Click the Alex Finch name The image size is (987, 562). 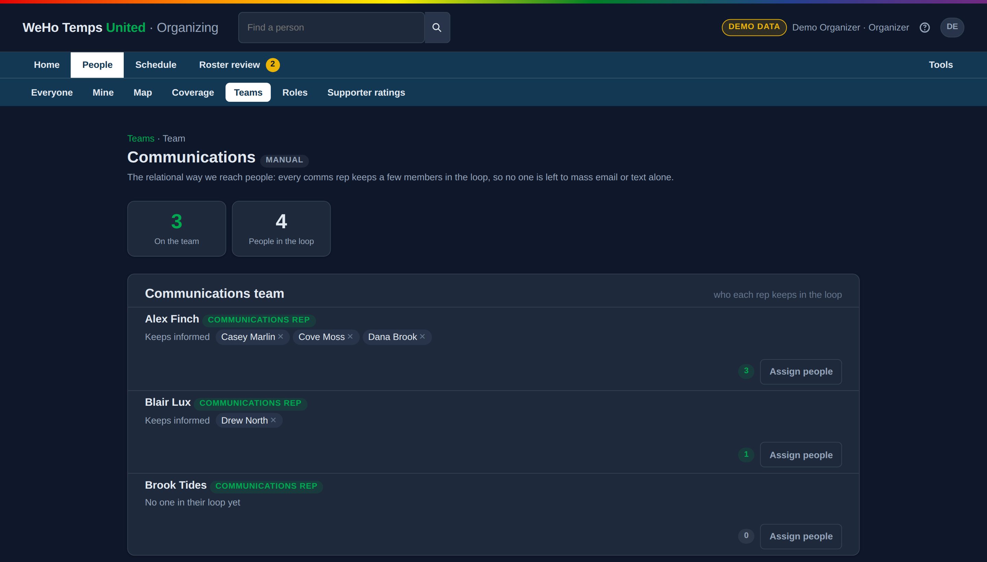point(172,319)
